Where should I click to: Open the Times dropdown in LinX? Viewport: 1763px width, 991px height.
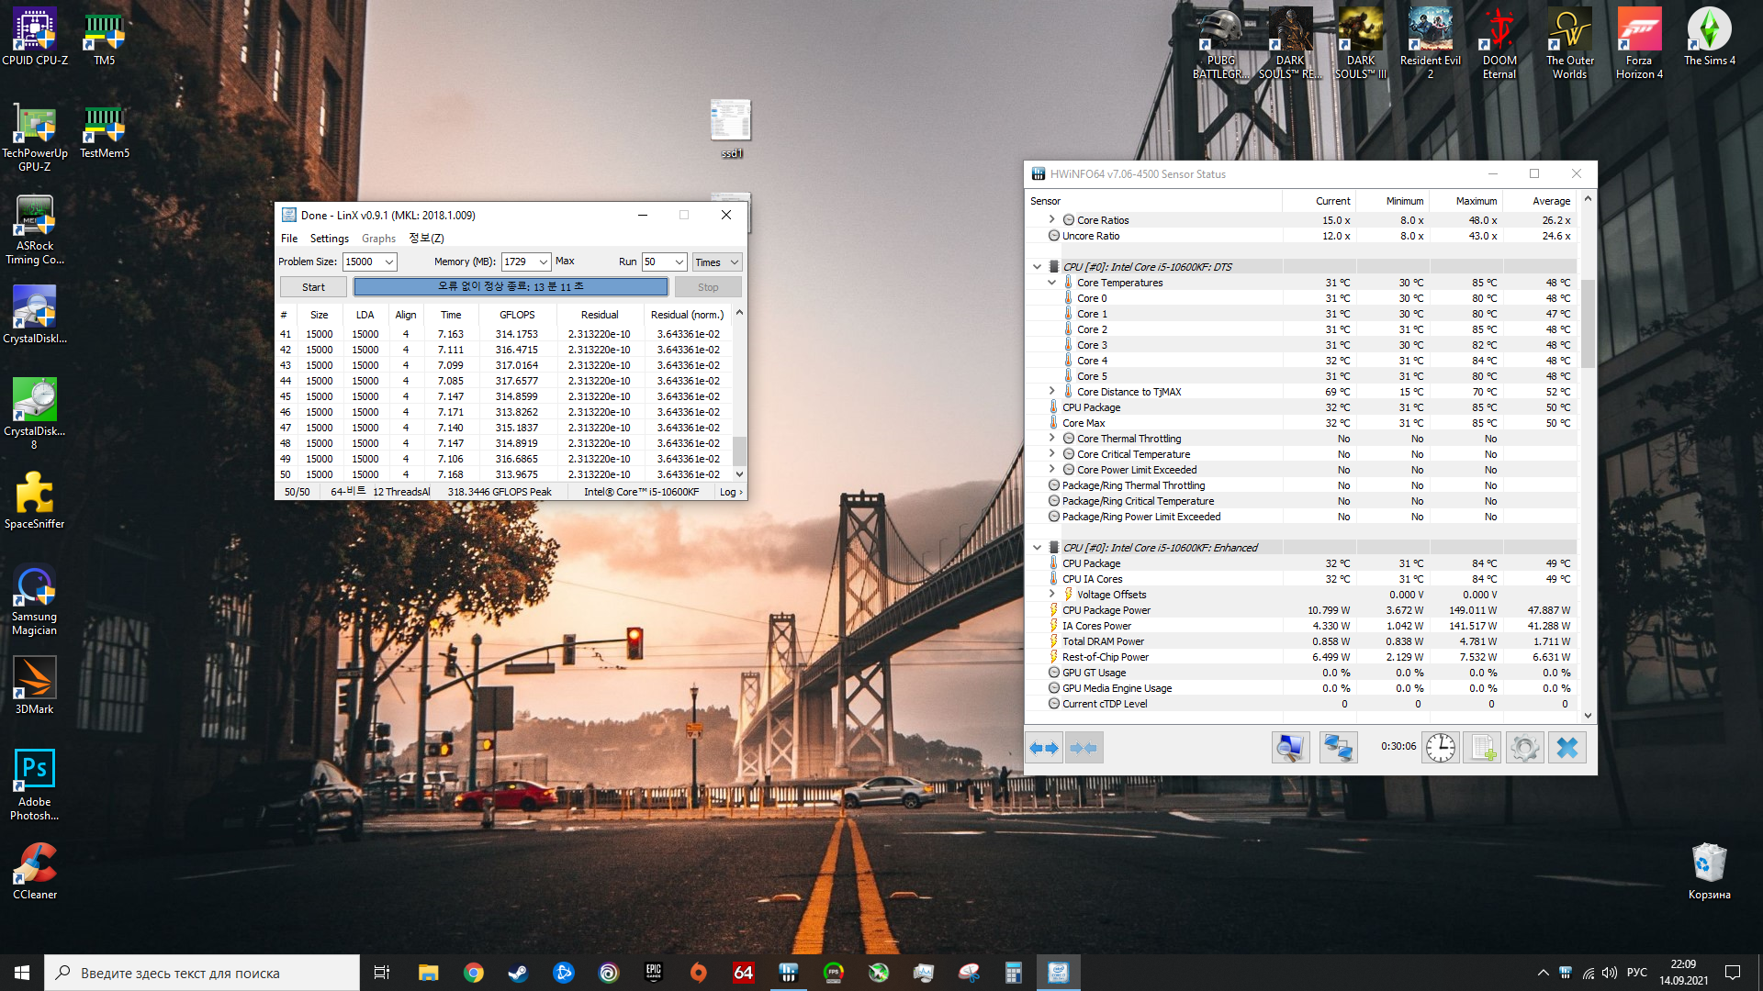click(734, 262)
